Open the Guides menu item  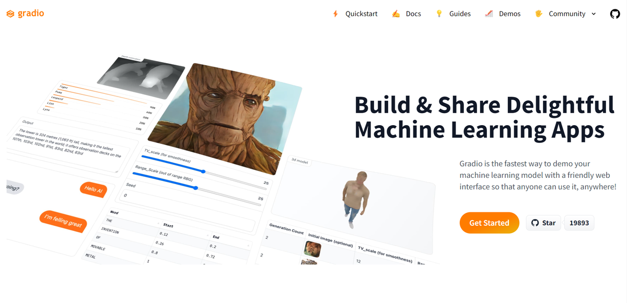(460, 14)
